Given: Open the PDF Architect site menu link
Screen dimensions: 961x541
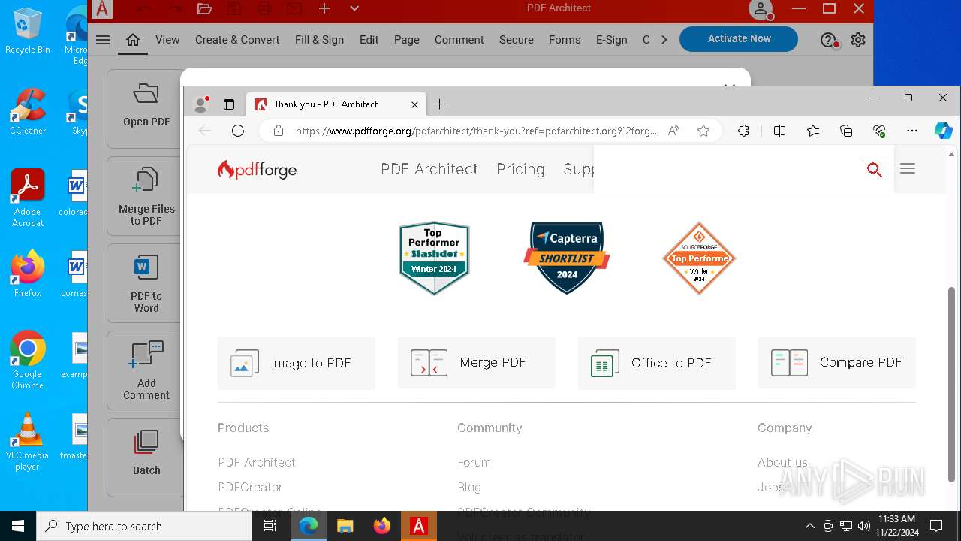Looking at the screenshot, I should (x=429, y=169).
